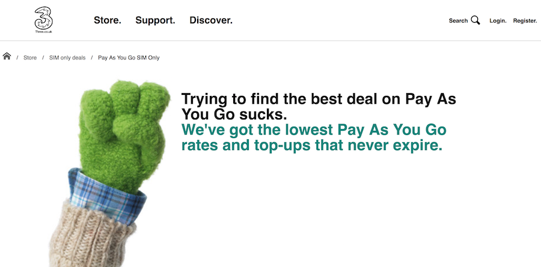Click the black 'Trying to find the best deal' headline
Screen dimensions: 541x267
click(319, 107)
